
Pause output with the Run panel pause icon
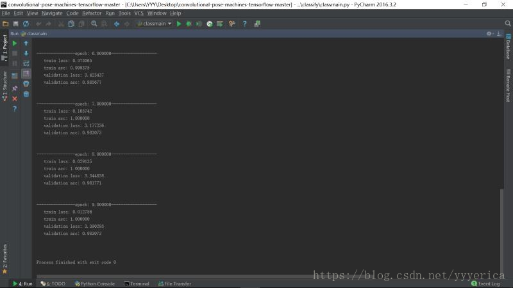pos(15,63)
